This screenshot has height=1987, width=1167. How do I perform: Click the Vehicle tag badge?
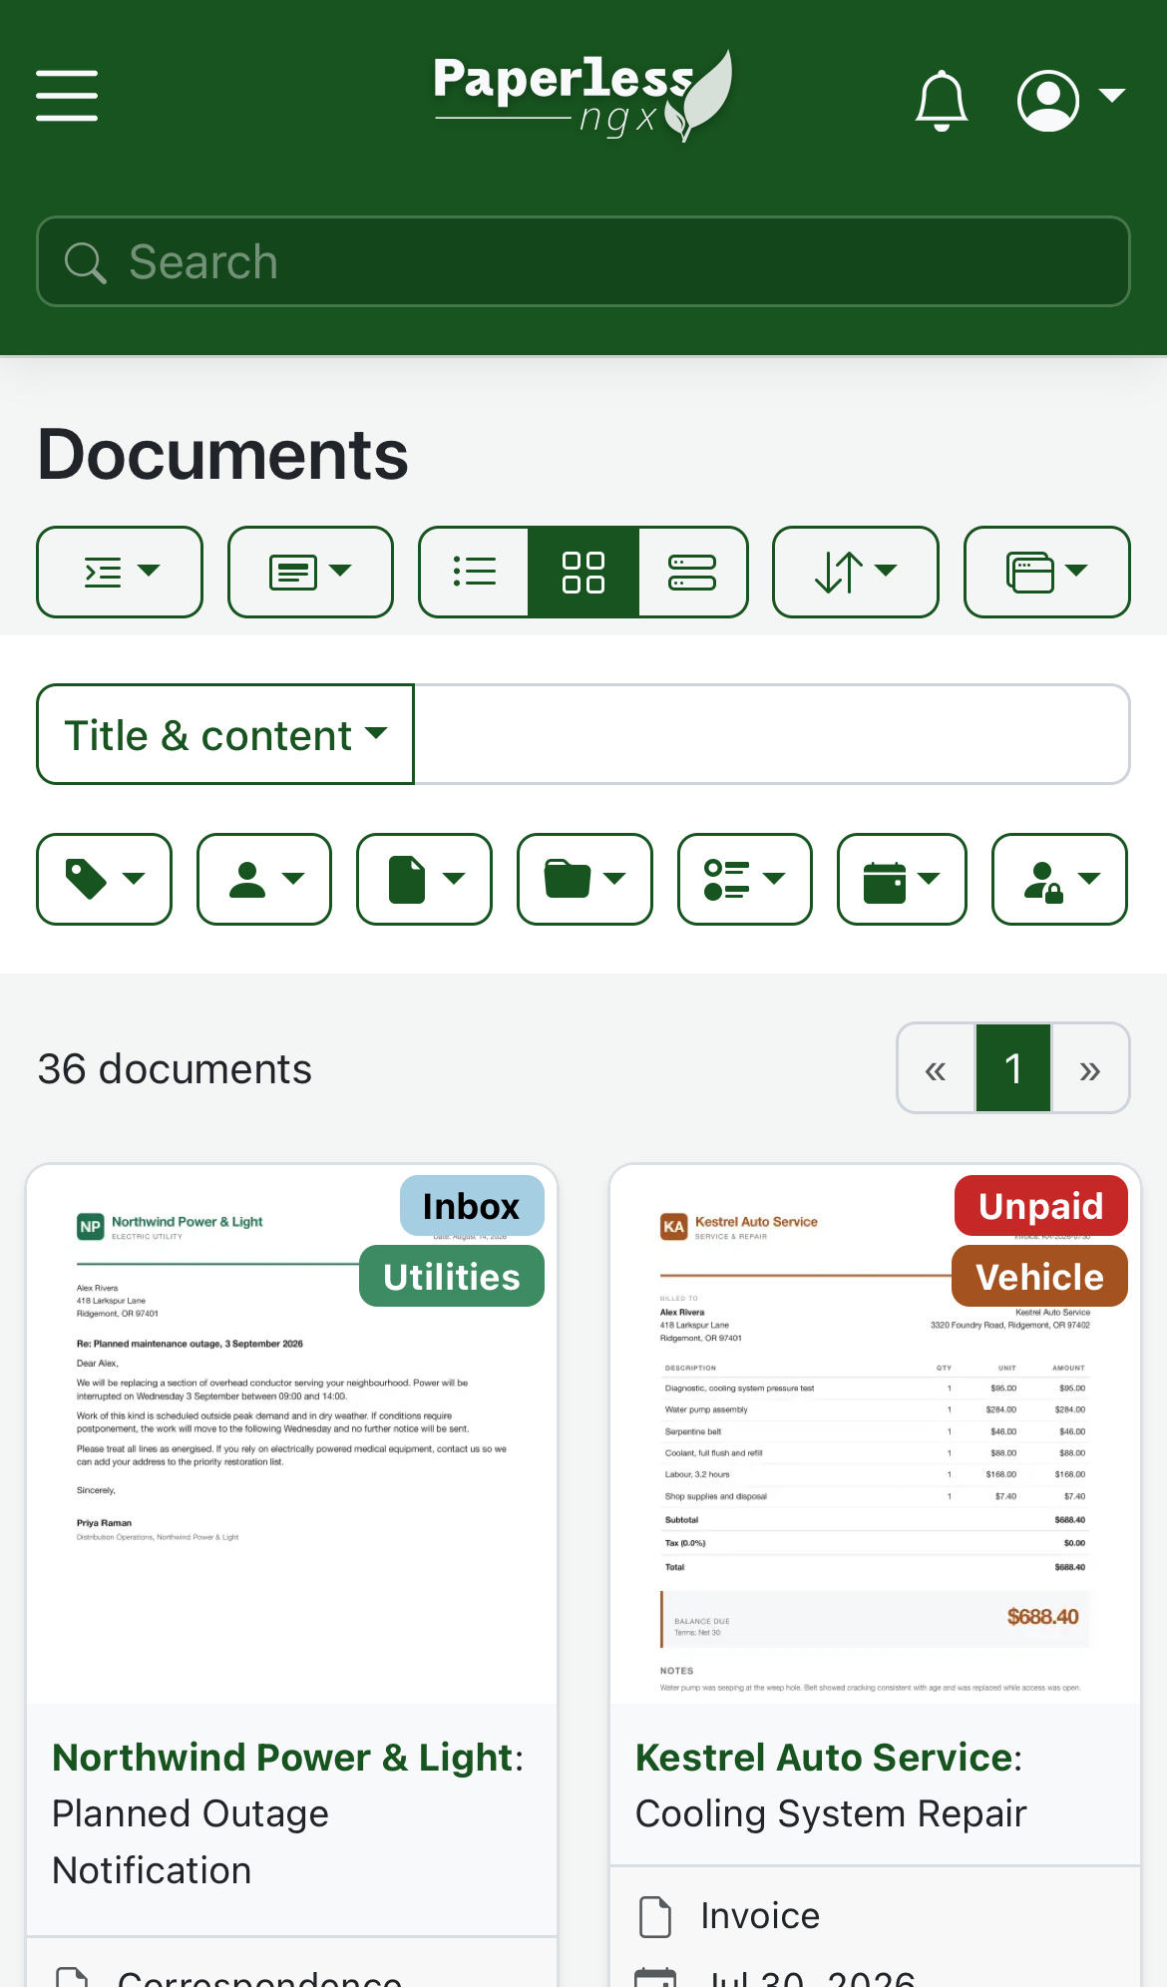[x=1040, y=1277]
